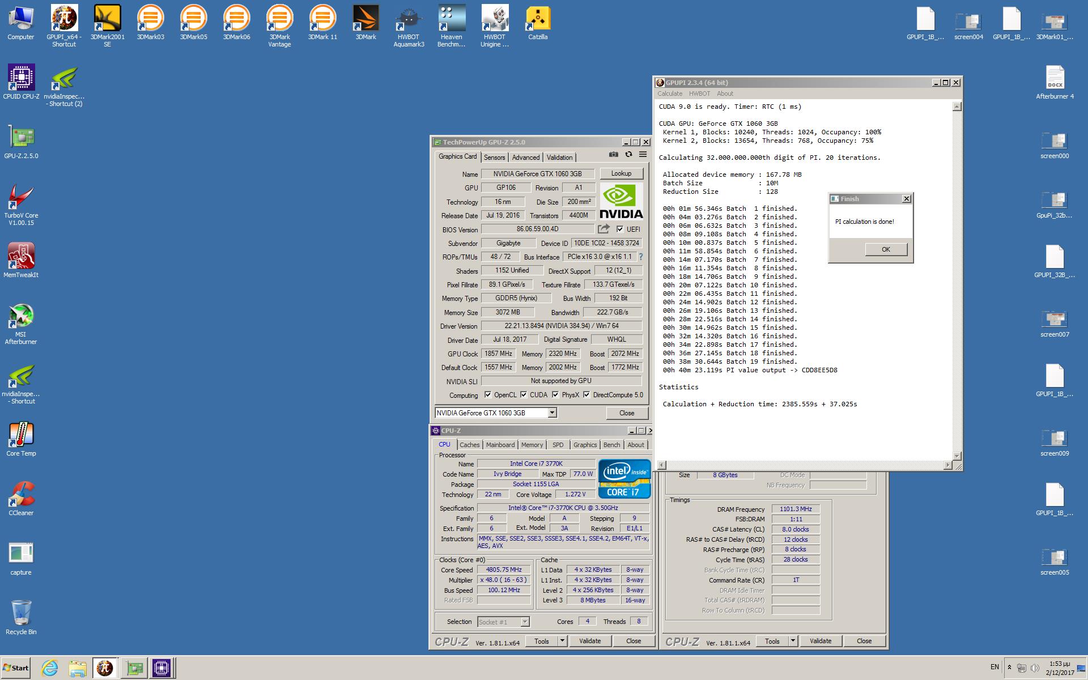Expand the Tools dropdown arrow in front CPU-Z
Image resolution: width=1088 pixels, height=680 pixels.
point(562,641)
